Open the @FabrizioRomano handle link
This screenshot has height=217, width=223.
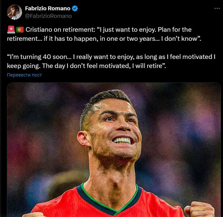(x=48, y=16)
